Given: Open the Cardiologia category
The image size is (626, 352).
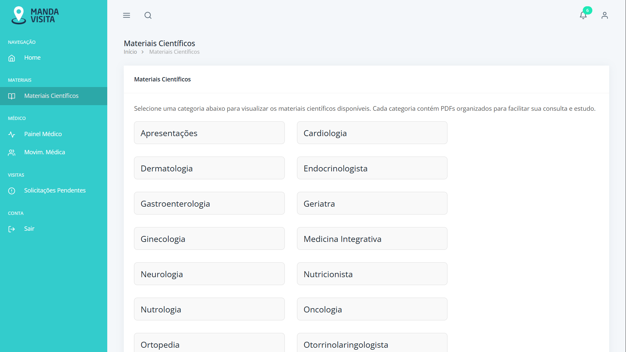Looking at the screenshot, I should tap(372, 133).
